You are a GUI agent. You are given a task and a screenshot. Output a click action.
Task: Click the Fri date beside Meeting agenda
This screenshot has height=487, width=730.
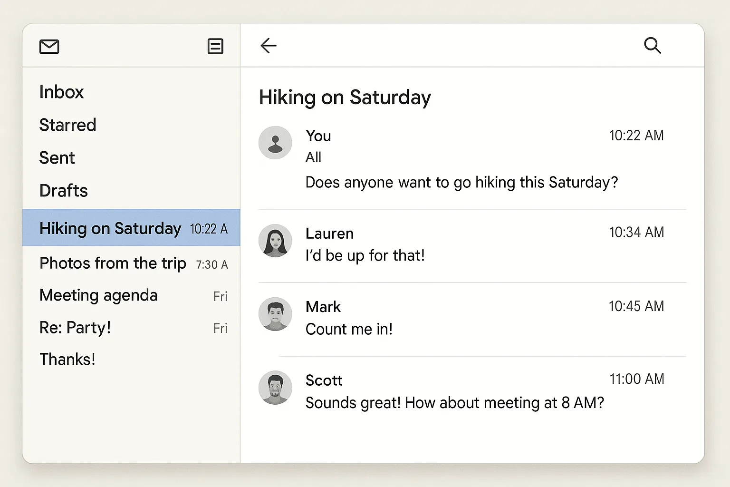[221, 297]
